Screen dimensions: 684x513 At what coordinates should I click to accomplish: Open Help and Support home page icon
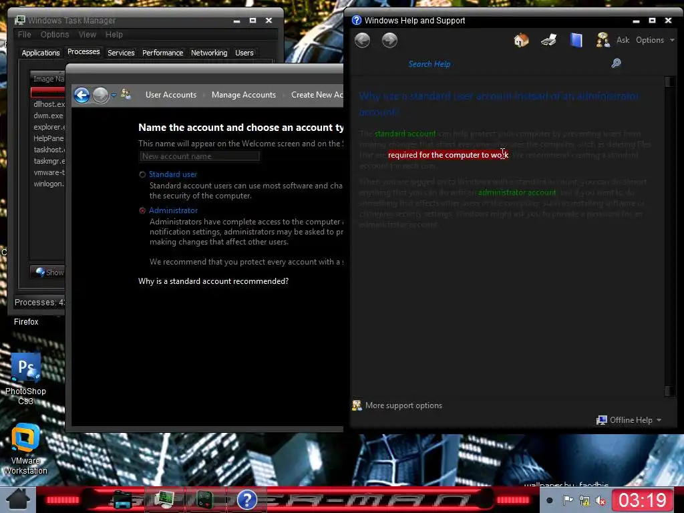tap(521, 40)
